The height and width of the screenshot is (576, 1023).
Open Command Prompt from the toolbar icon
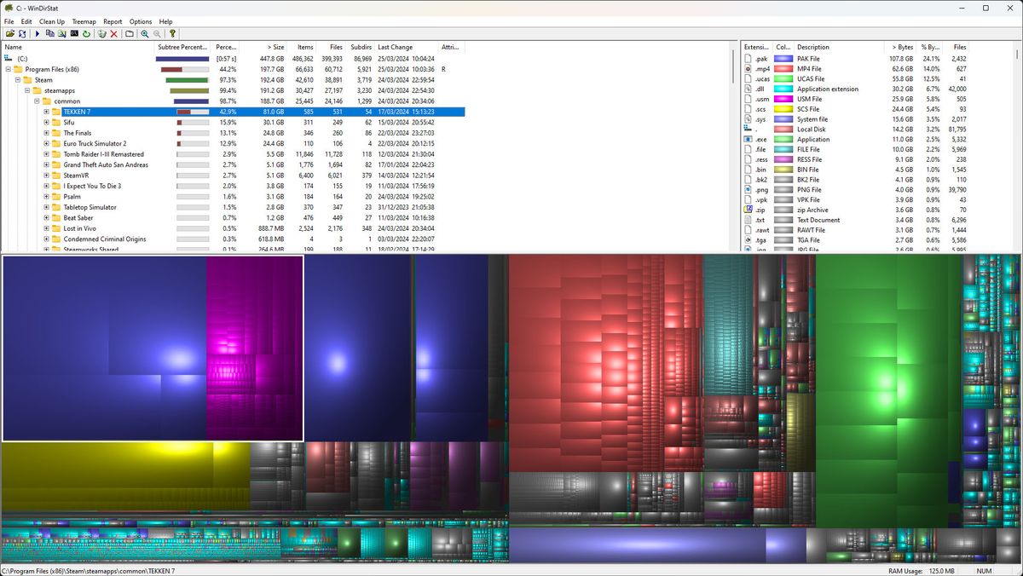click(74, 34)
